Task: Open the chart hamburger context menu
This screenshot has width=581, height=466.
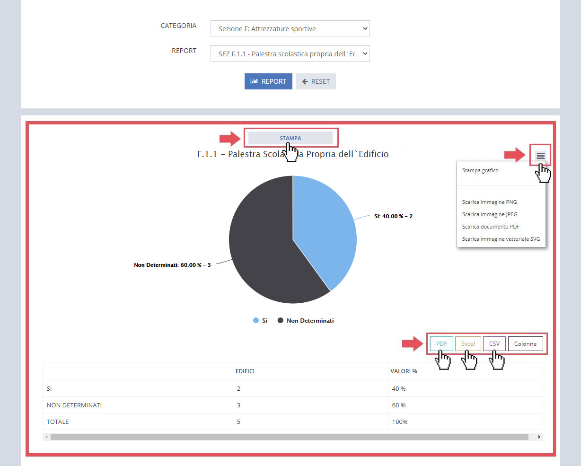Action: (540, 155)
